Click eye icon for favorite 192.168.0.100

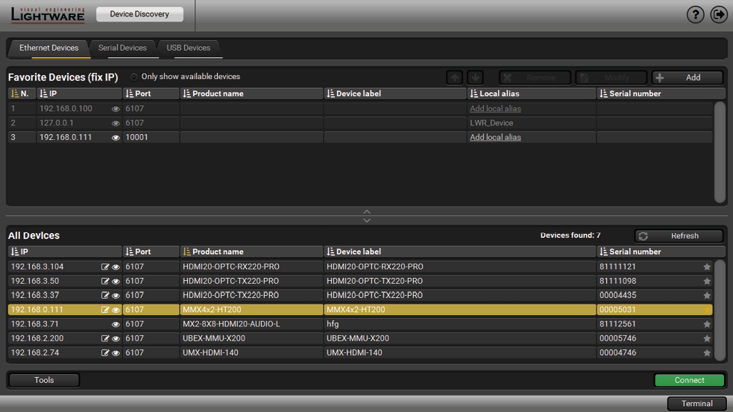116,109
